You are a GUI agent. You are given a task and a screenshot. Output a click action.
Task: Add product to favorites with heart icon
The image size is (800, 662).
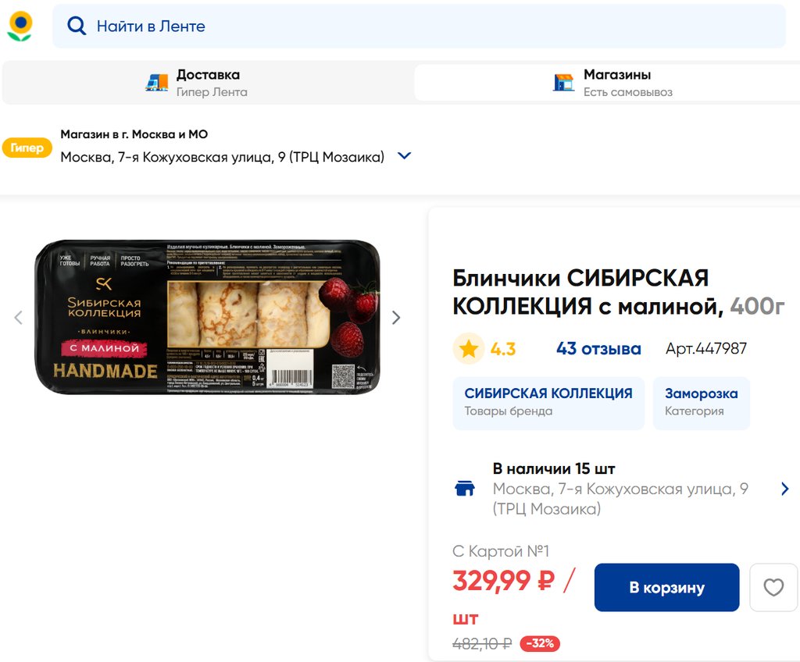tap(773, 588)
